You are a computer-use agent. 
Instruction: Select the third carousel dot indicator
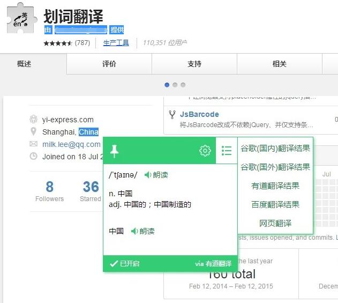tap(183, 85)
